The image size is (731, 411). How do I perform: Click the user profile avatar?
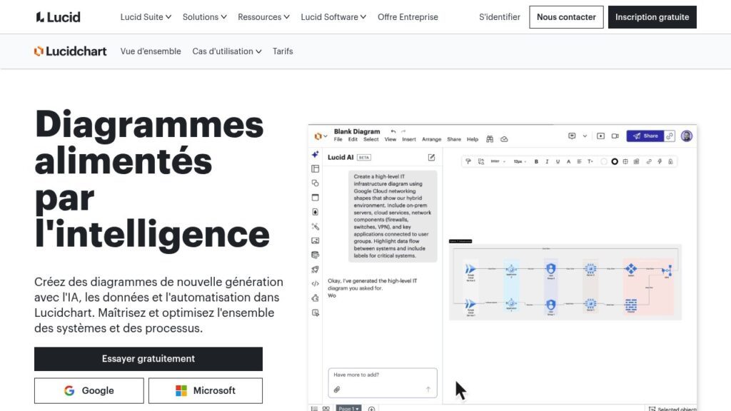pos(686,136)
